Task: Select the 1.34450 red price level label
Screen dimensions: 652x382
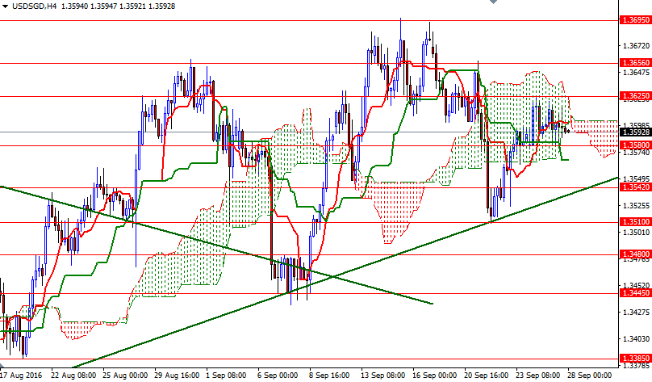Action: coord(635,293)
